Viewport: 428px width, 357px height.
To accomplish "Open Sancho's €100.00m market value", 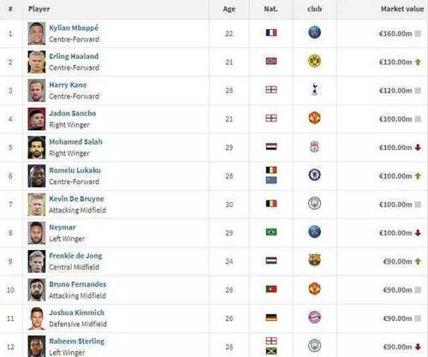I will point(395,119).
